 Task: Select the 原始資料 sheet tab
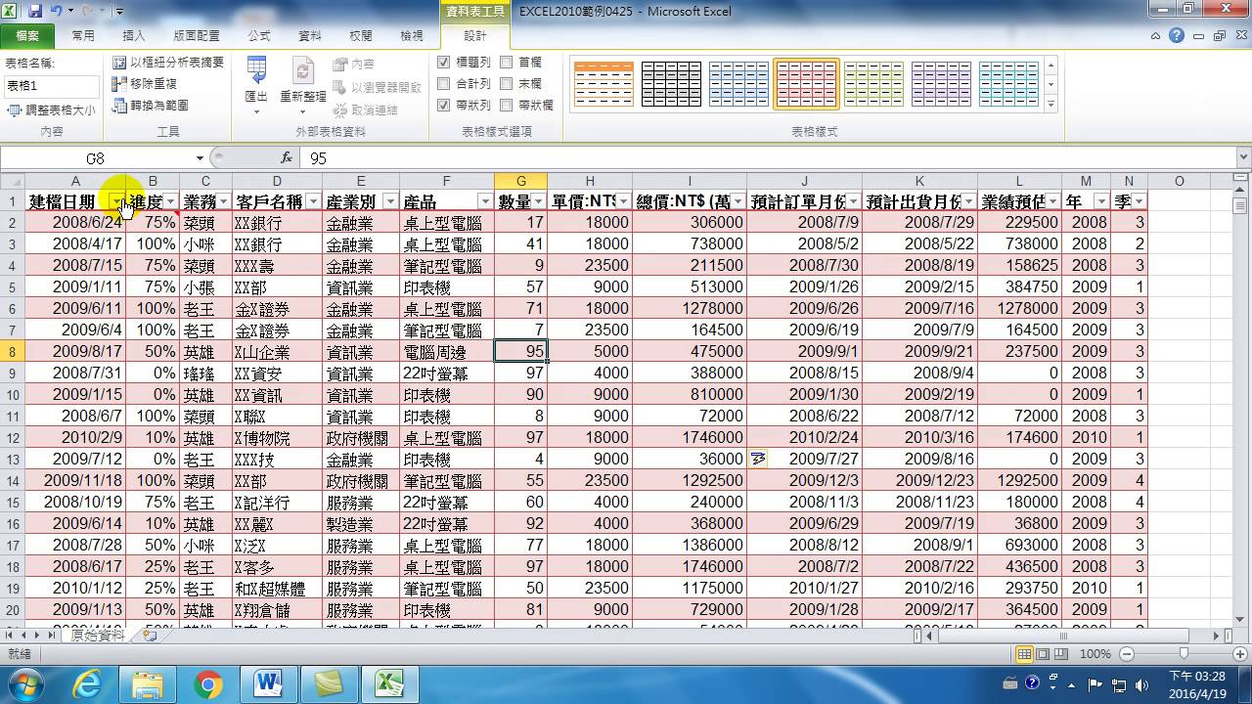click(99, 636)
